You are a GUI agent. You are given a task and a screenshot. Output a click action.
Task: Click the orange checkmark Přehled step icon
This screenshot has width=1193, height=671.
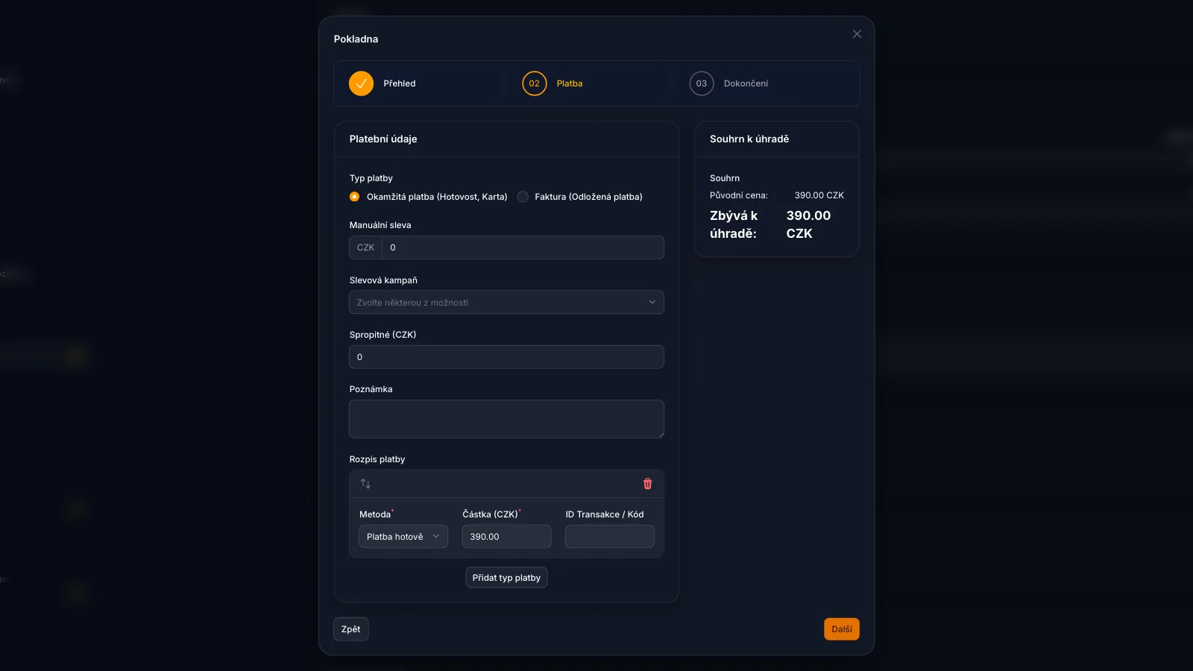point(361,84)
